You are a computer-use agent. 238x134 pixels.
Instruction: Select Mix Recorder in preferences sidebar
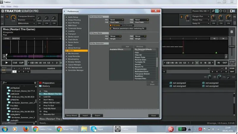pos(74,53)
